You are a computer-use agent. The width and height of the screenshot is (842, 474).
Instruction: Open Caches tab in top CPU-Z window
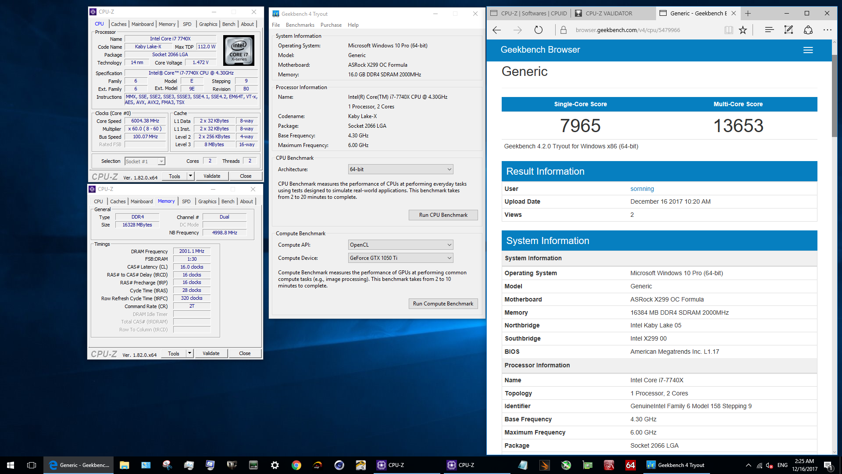(118, 24)
